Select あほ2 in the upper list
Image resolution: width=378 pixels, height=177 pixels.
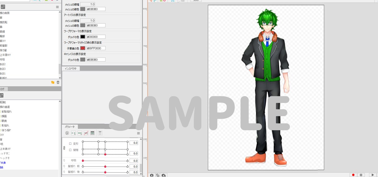tap(3, 64)
